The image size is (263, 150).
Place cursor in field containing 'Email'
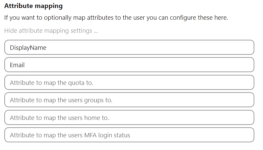pyautogui.click(x=129, y=65)
